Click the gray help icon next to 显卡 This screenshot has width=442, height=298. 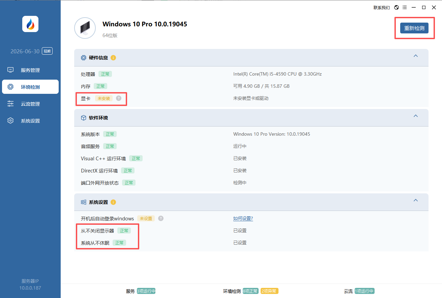pyautogui.click(x=119, y=98)
